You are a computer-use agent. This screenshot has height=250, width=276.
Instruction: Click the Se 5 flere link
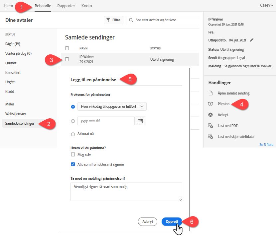[266, 145]
